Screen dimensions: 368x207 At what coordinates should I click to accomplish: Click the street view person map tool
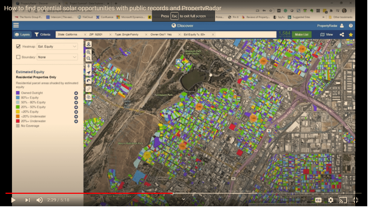tap(89, 44)
